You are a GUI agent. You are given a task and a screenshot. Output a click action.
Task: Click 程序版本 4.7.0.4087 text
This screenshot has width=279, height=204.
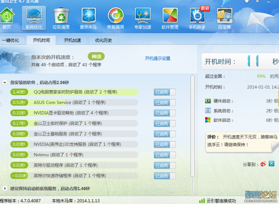(20, 201)
